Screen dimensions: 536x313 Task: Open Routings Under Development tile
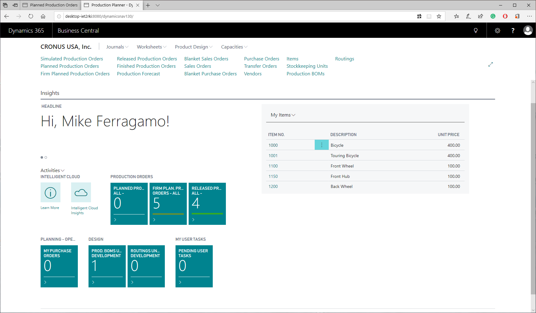point(146,266)
